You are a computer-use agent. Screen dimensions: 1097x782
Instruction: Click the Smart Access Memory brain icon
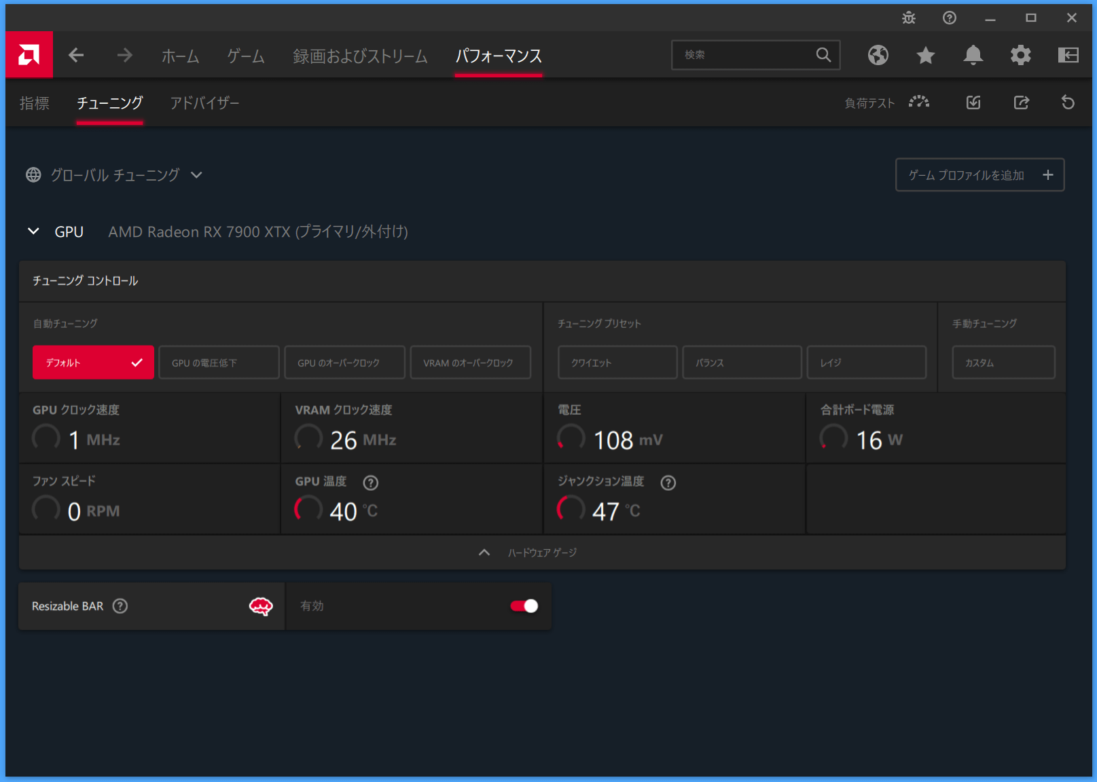tap(261, 606)
